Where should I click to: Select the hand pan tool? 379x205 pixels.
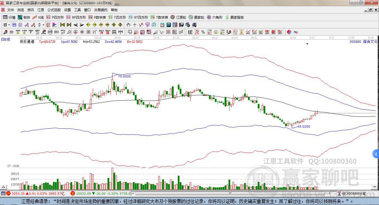pyautogui.click(x=128, y=25)
